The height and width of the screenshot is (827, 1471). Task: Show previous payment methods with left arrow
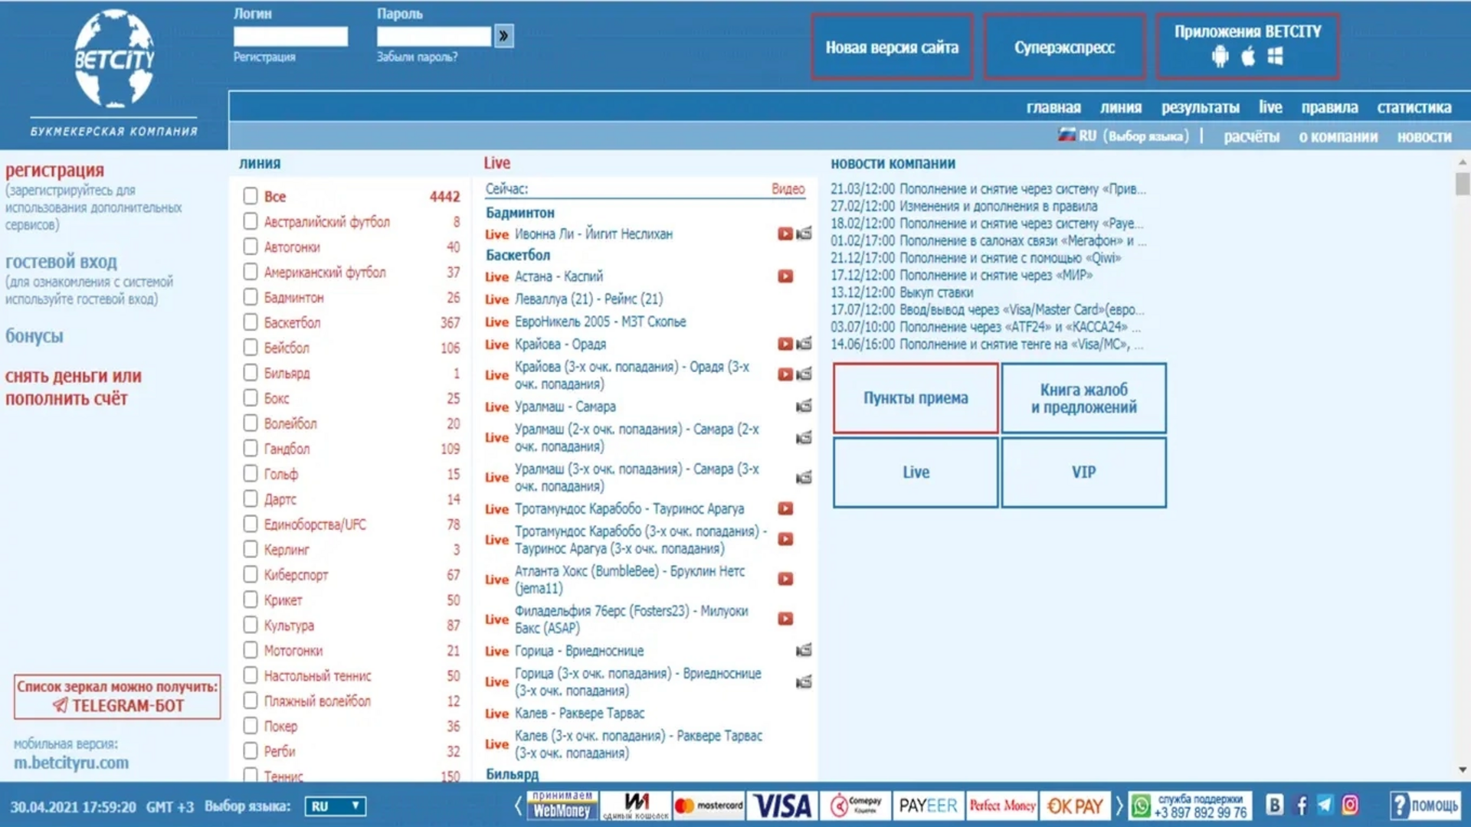(x=518, y=806)
